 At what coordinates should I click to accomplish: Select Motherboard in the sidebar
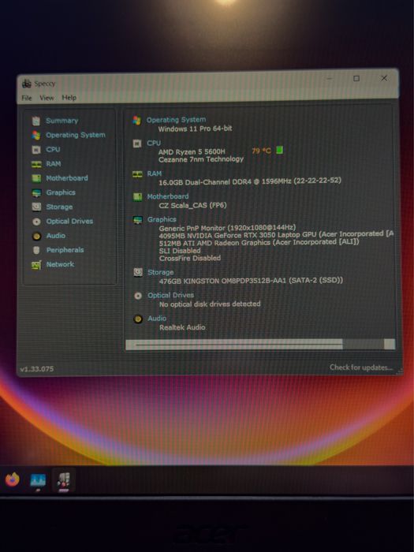coord(67,178)
